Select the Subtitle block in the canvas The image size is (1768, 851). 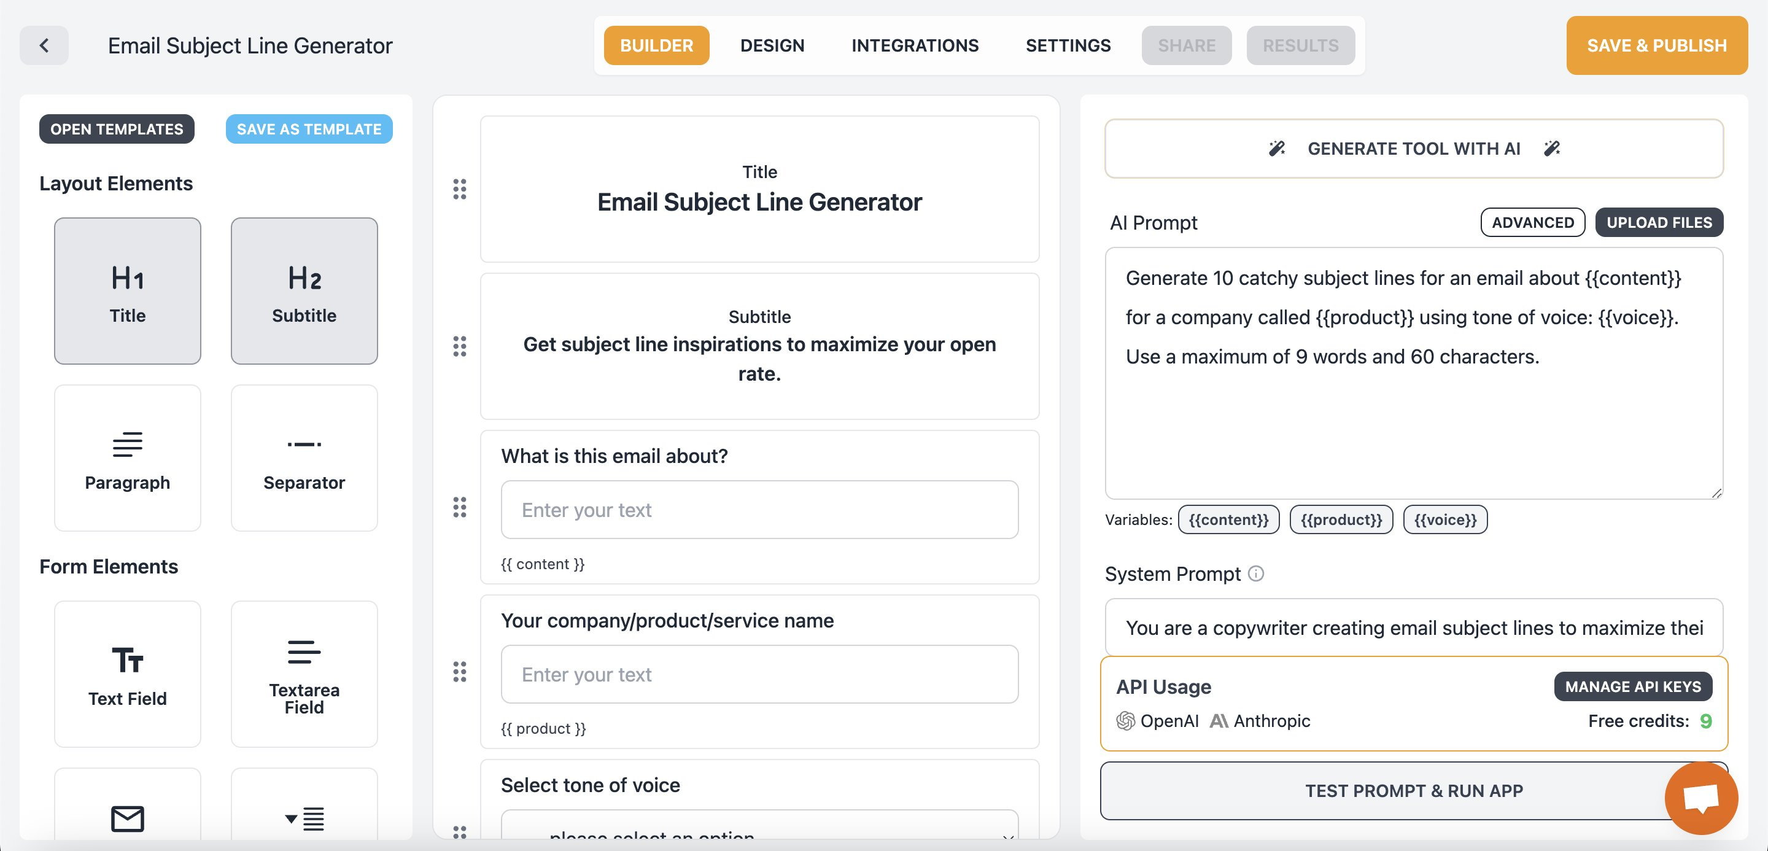click(x=760, y=346)
